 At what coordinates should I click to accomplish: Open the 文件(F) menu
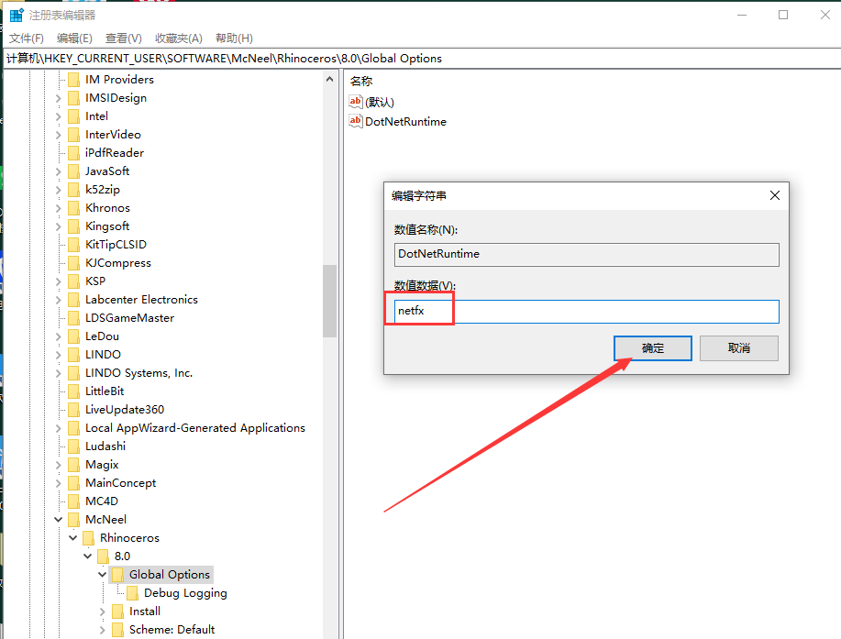click(x=27, y=39)
